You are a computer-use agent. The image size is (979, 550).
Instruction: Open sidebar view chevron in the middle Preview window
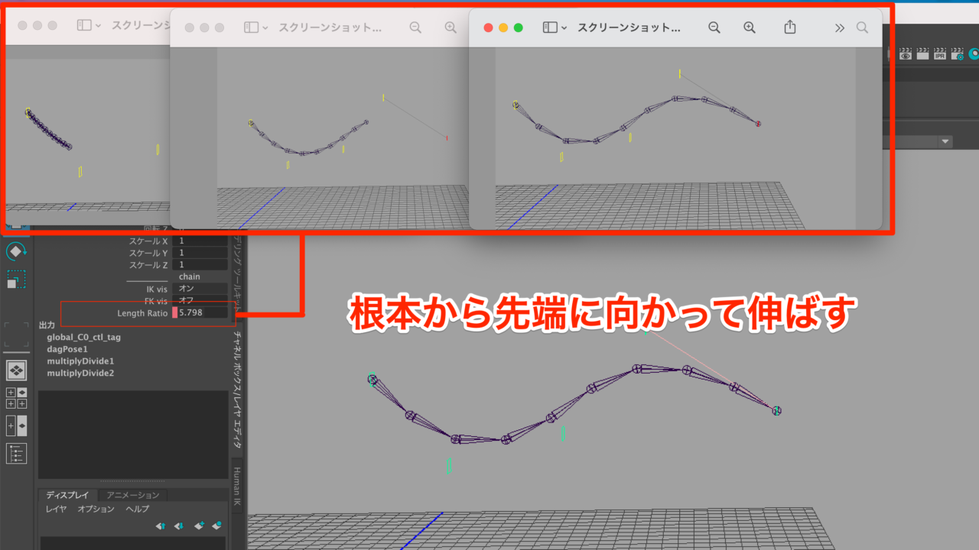click(x=265, y=27)
